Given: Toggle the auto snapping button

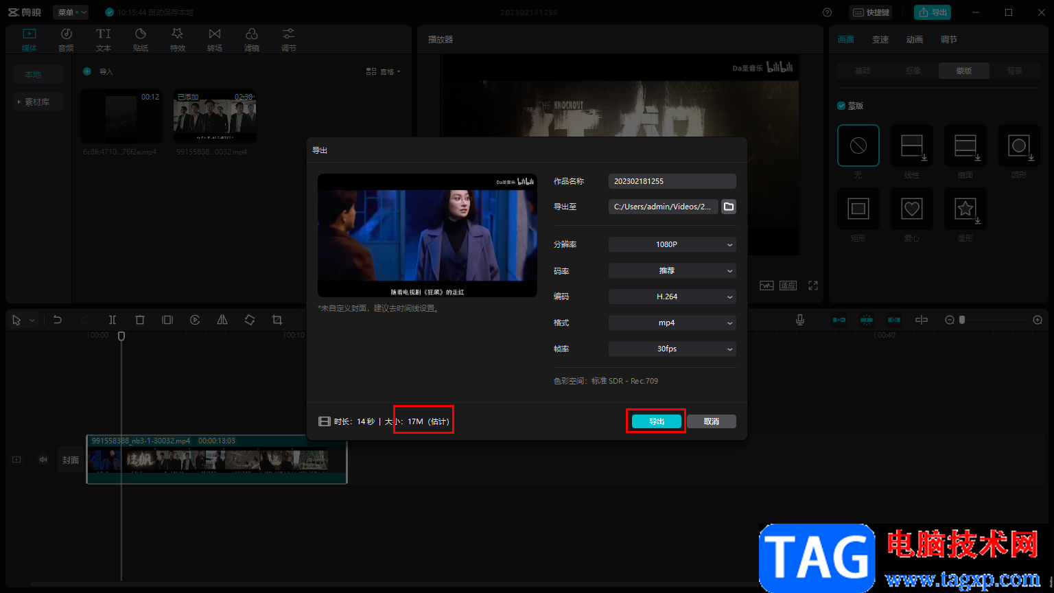Looking at the screenshot, I should 867,320.
